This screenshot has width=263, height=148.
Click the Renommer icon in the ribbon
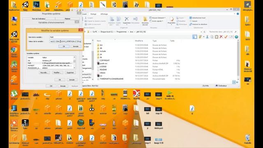click(x=135, y=19)
